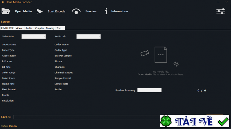Click the audio Bitrate label
The width and height of the screenshot is (231, 129).
coord(58,61)
